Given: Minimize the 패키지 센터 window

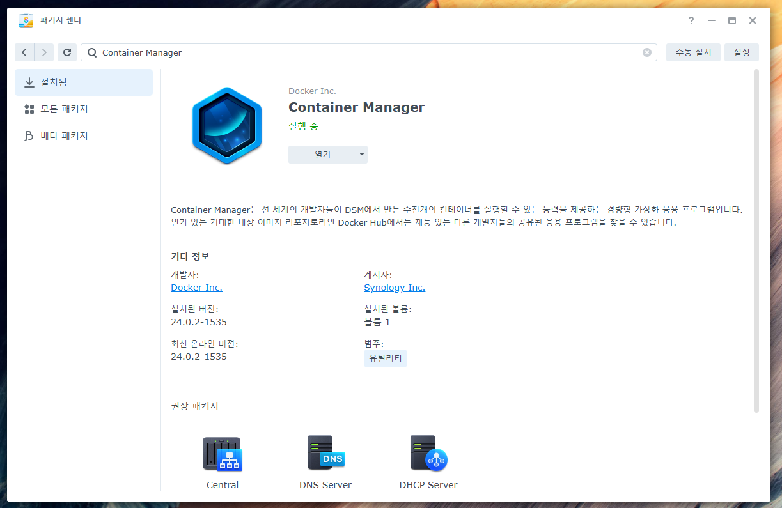Looking at the screenshot, I should pyautogui.click(x=712, y=20).
